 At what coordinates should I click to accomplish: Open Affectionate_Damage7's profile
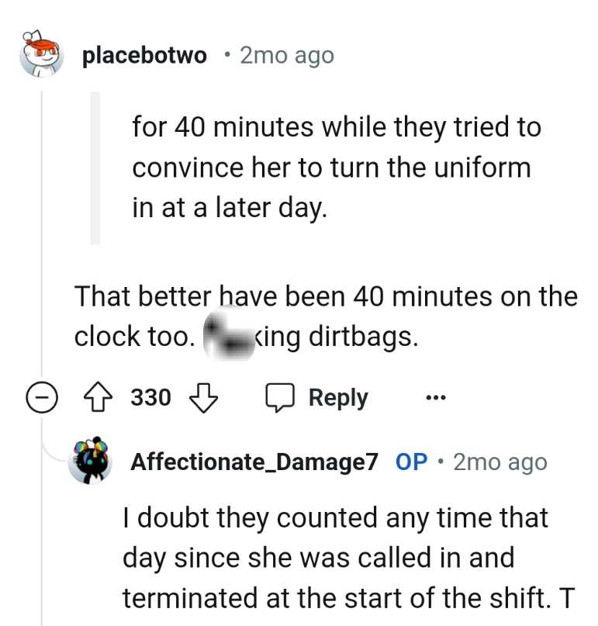point(256,462)
